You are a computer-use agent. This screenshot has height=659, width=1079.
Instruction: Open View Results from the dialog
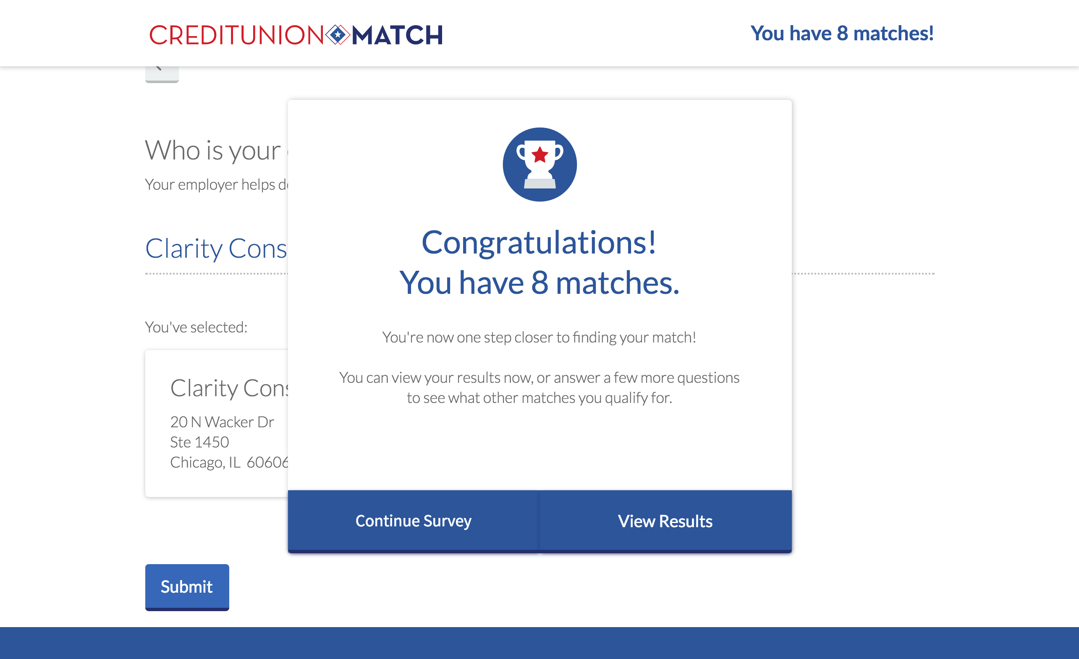(665, 521)
